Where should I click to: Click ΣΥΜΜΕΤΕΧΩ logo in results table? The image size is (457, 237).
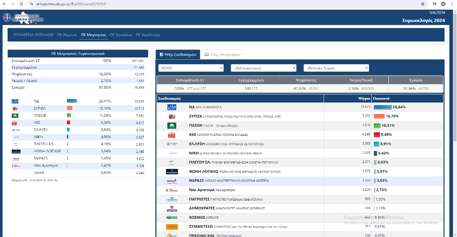[x=172, y=227]
